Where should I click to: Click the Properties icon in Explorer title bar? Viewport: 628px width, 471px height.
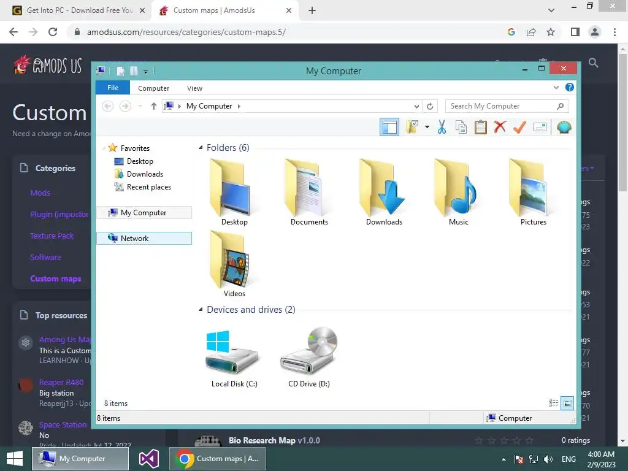[121, 71]
